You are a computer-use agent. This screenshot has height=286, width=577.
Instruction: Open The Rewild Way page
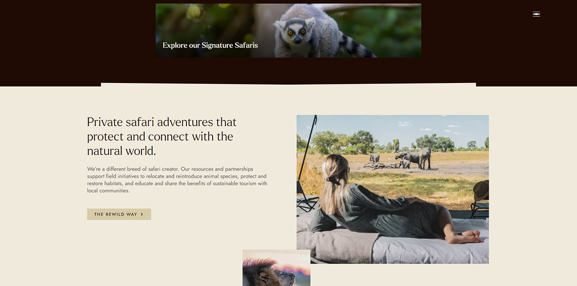point(119,214)
